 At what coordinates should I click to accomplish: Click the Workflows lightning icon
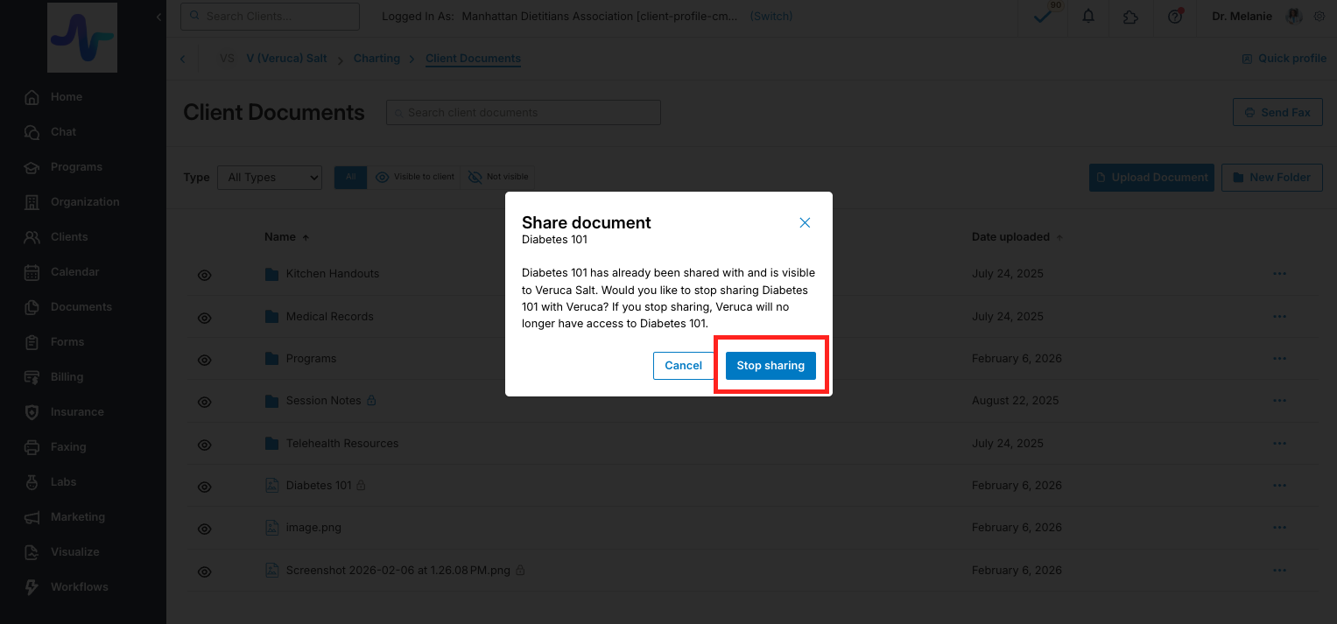click(x=32, y=587)
